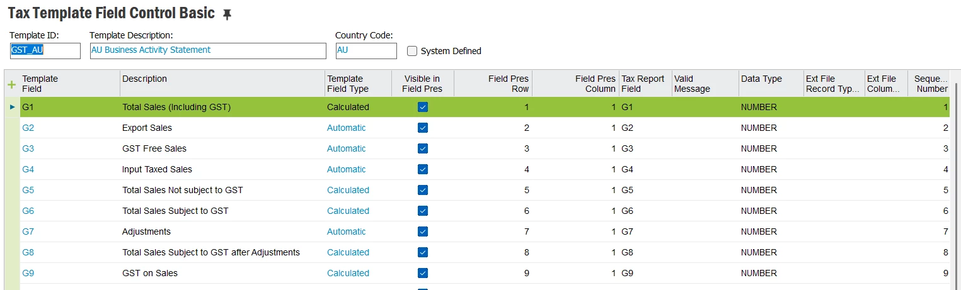This screenshot has height=290, width=961.
Task: Uncheck Visible in Field Pres for G5
Action: (x=423, y=190)
